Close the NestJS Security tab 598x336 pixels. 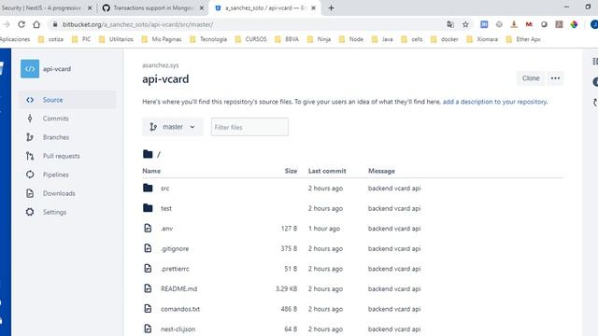point(90,8)
